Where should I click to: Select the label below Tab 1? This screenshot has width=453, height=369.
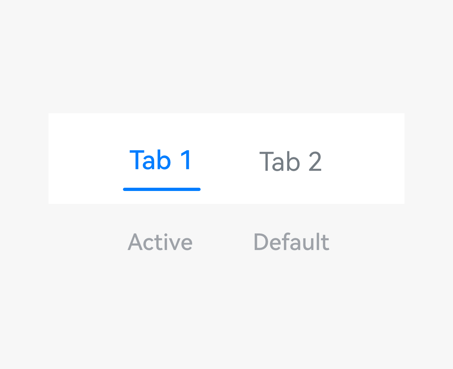point(160,242)
